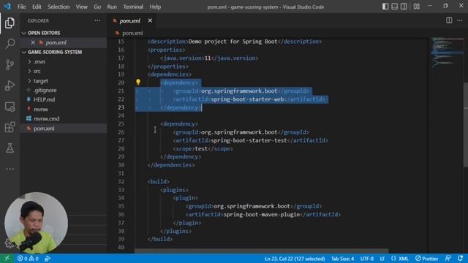Close the pom.xml editor tab
Image resolution: width=468 pixels, height=263 pixels.
[x=150, y=20]
